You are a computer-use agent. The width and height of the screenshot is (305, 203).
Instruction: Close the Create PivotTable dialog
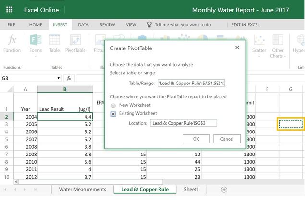point(237,48)
